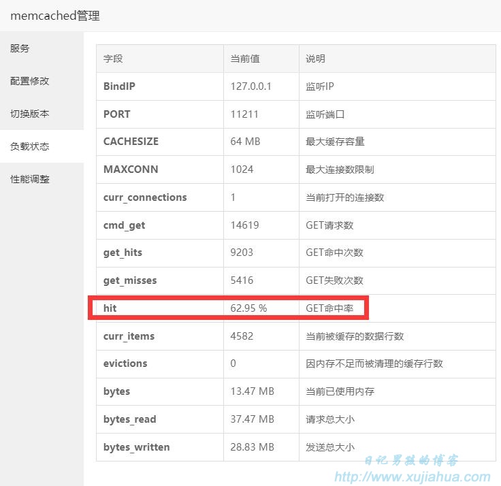501x486 pixels.
Task: Select the BindIP value 127.0.0.1
Action: (251, 86)
